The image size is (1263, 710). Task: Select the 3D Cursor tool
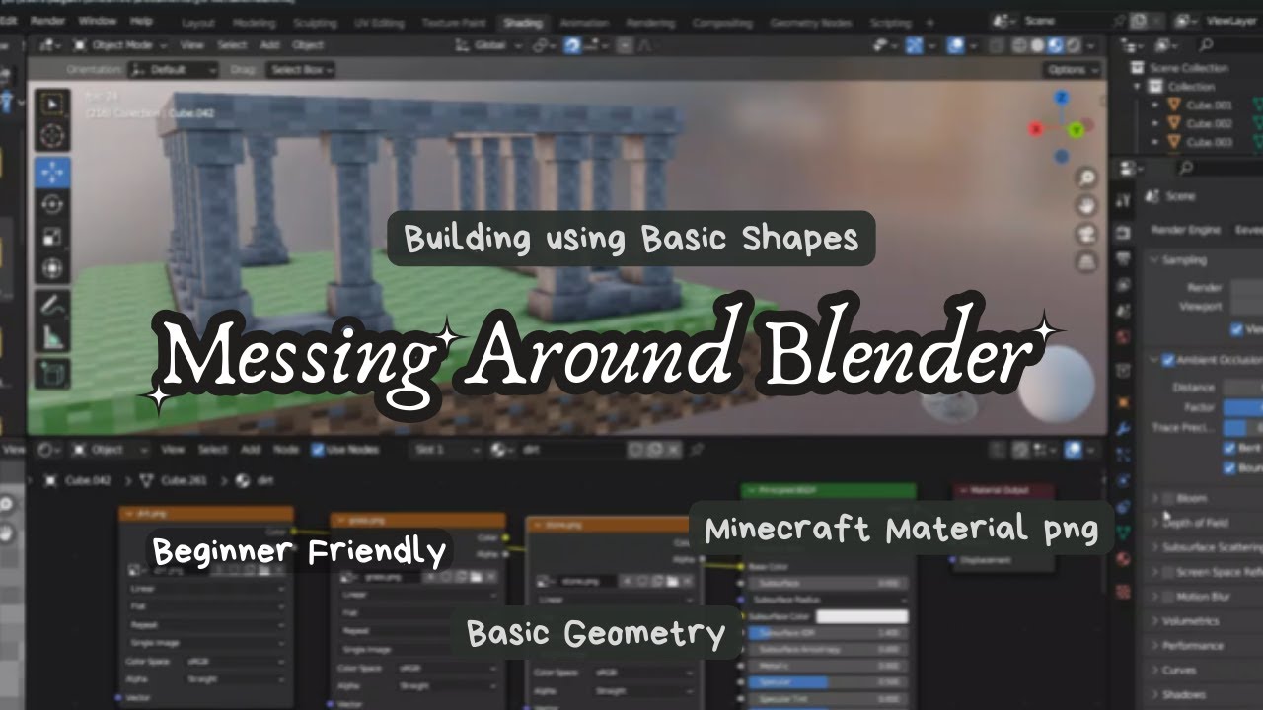(52, 136)
